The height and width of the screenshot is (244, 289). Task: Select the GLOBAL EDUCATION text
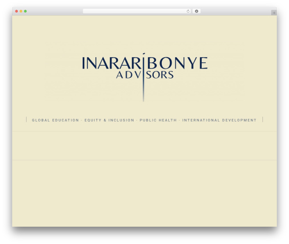tap(55, 121)
